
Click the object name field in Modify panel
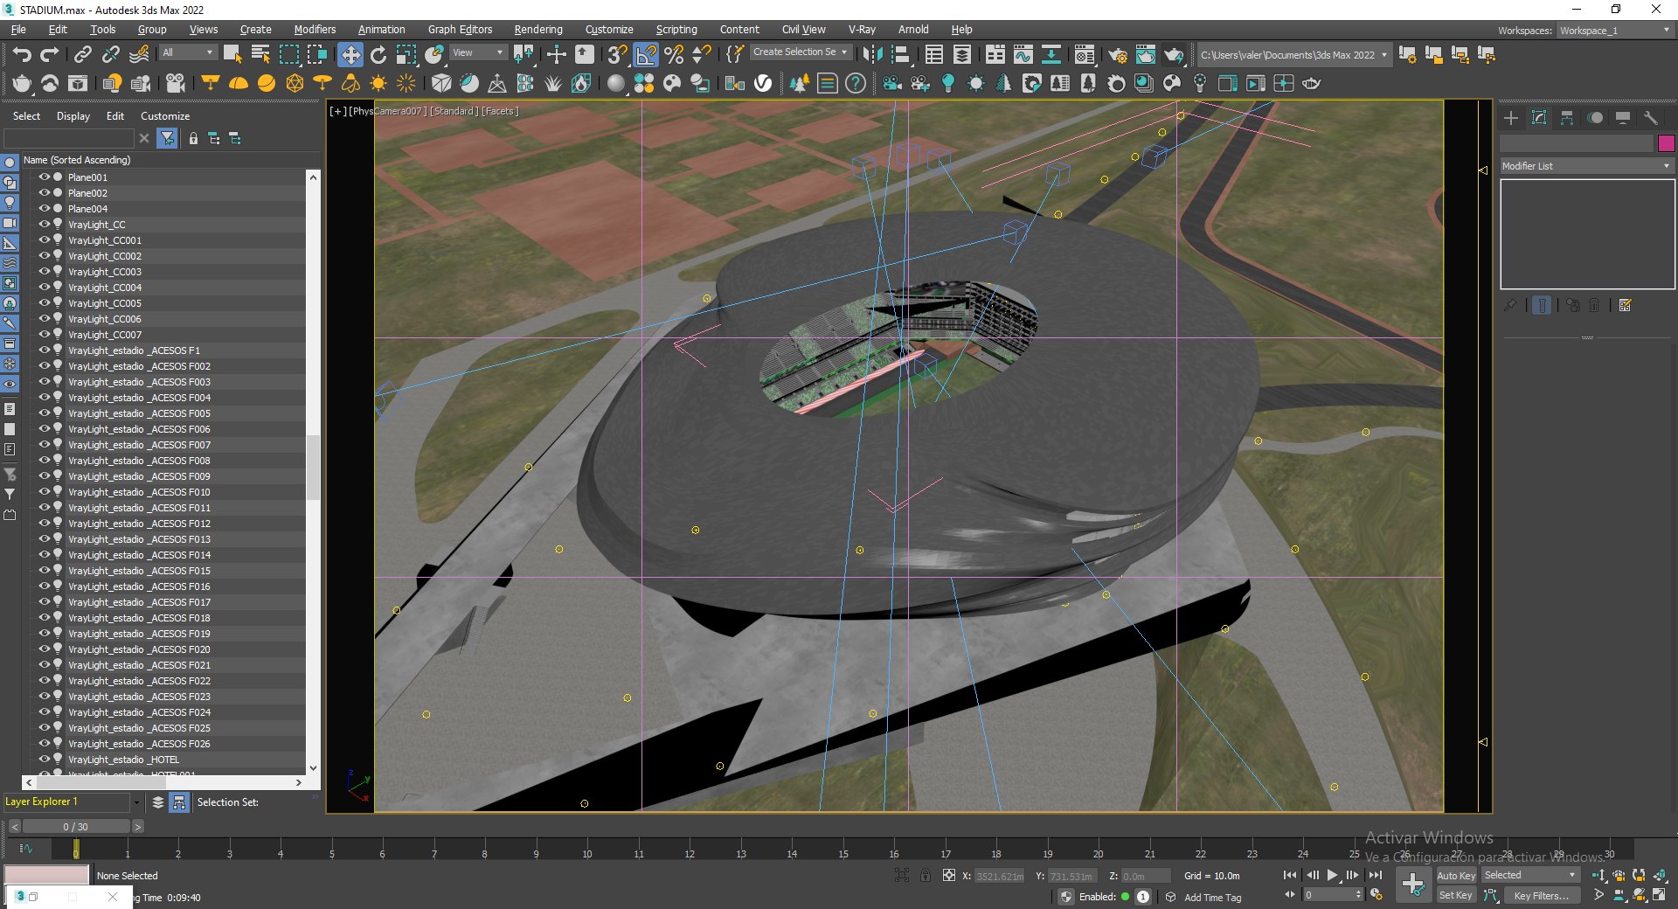pos(1577,143)
